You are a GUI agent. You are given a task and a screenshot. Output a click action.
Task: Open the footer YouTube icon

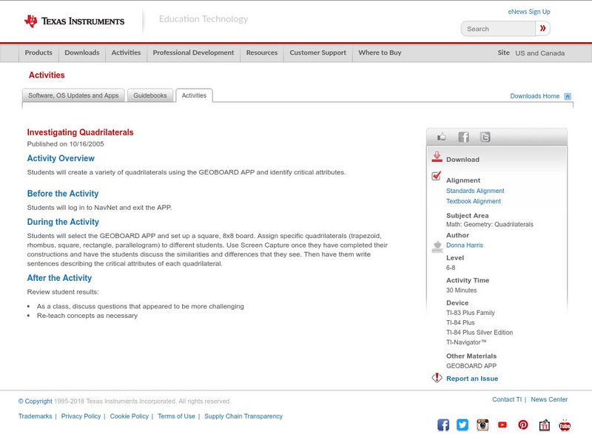point(502,425)
